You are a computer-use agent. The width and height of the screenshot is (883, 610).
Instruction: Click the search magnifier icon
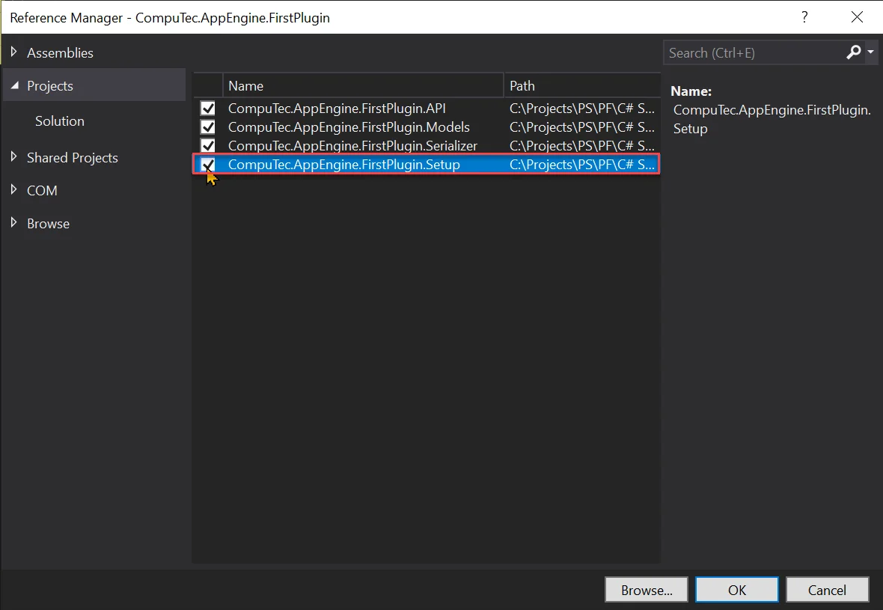853,52
